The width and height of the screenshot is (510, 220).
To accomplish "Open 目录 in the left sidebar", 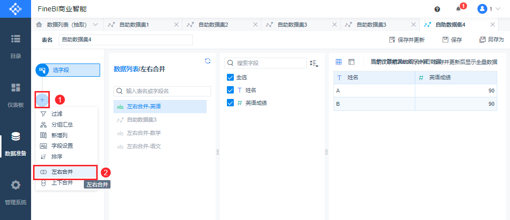I will click(15, 46).
